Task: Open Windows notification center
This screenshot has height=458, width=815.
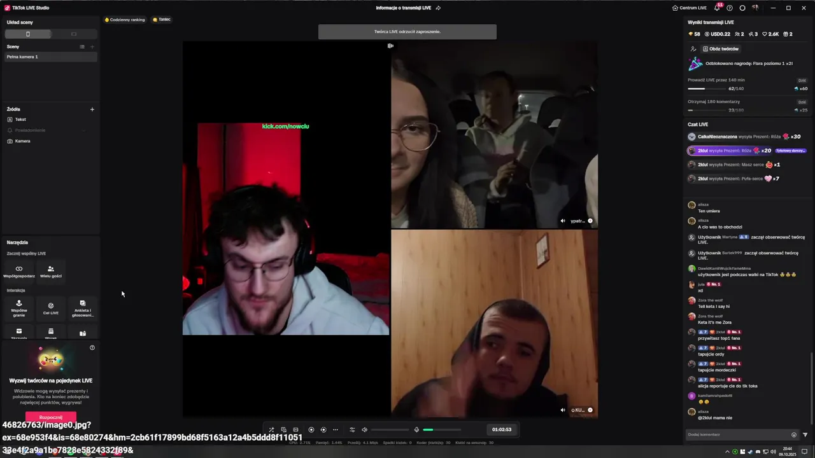Action: (804, 452)
